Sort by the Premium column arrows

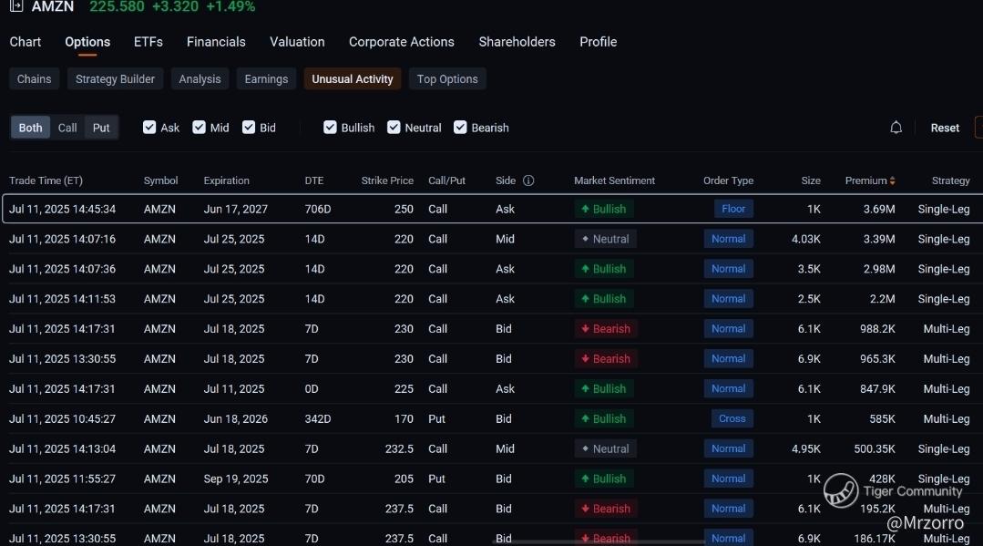coord(892,180)
